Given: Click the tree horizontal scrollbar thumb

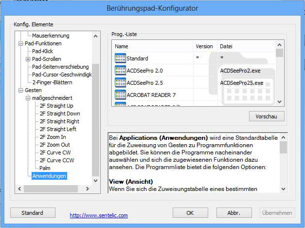Looking at the screenshot, I should 51,189.
